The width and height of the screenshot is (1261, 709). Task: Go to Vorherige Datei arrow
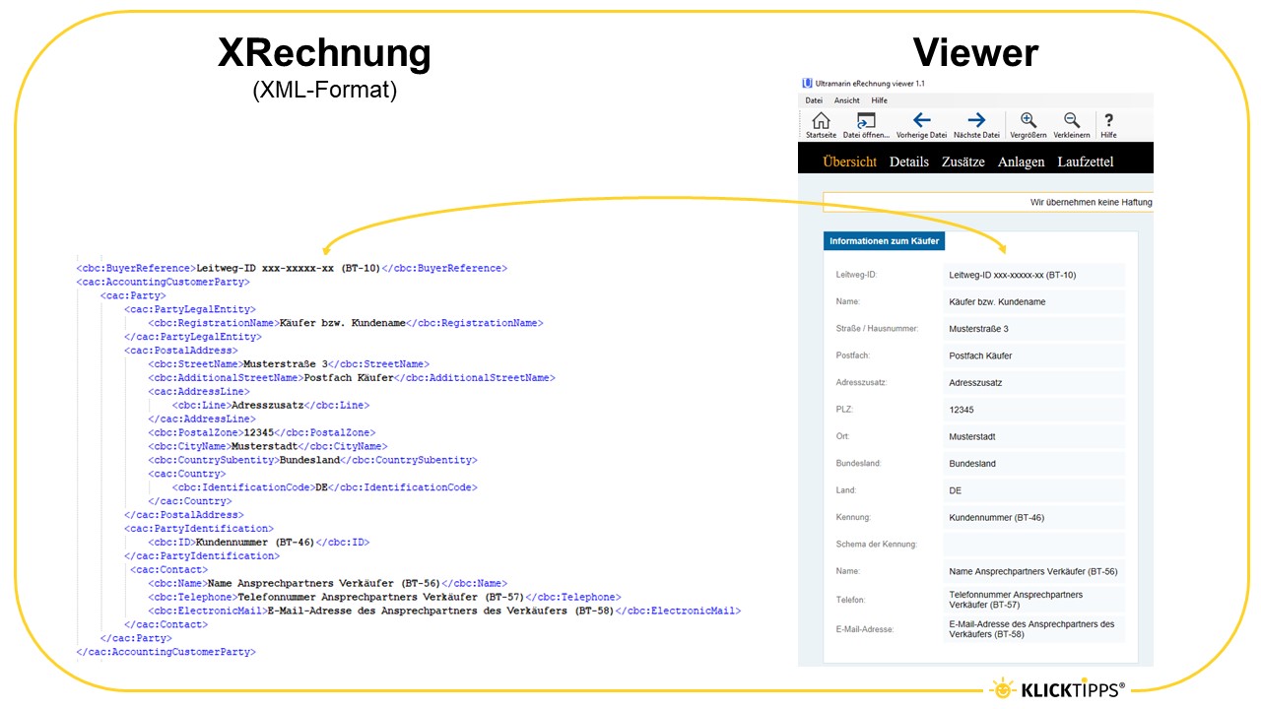coord(921,120)
